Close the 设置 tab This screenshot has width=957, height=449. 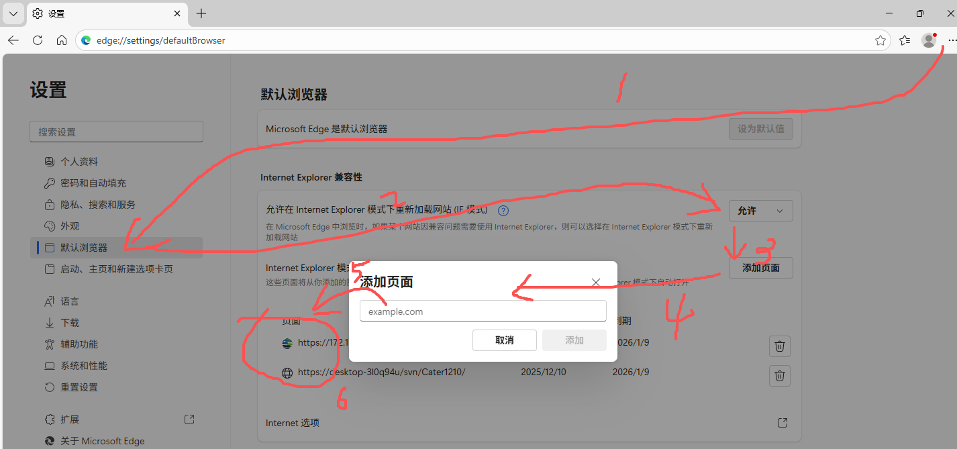[x=177, y=13]
